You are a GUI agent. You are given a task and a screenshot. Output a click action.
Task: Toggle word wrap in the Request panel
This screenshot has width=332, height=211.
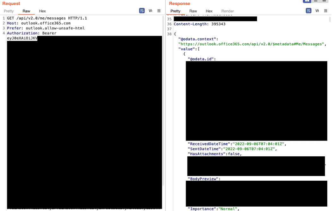pyautogui.click(x=142, y=10)
